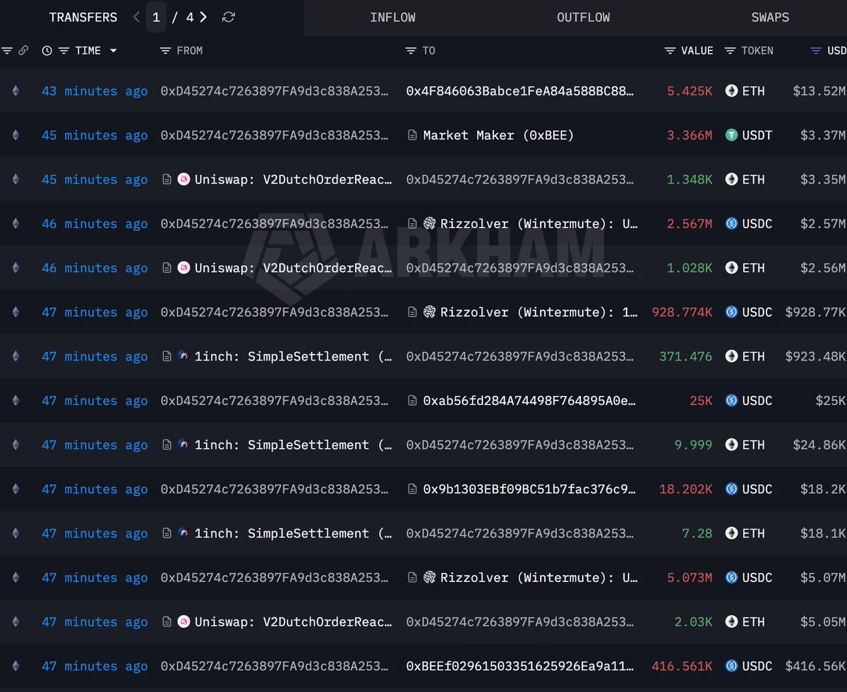Click USDC token icon in 416.561K row
The height and width of the screenshot is (692, 847).
[731, 666]
